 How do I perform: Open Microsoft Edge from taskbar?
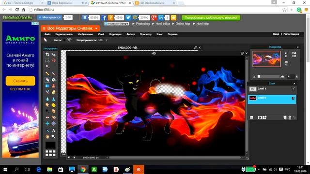coord(39,170)
